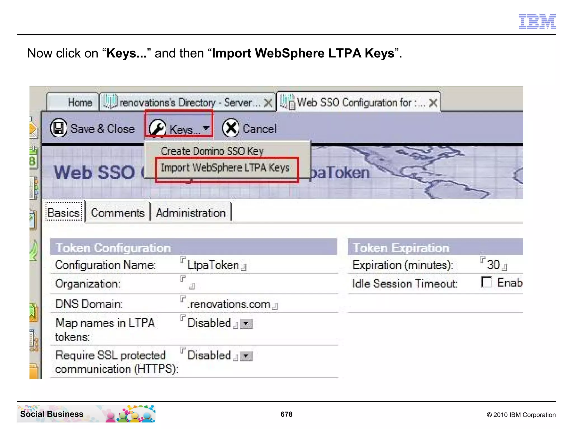The width and height of the screenshot is (573, 429).
Task: Click the DNS Domain field .renovations.com
Action: pos(229,304)
